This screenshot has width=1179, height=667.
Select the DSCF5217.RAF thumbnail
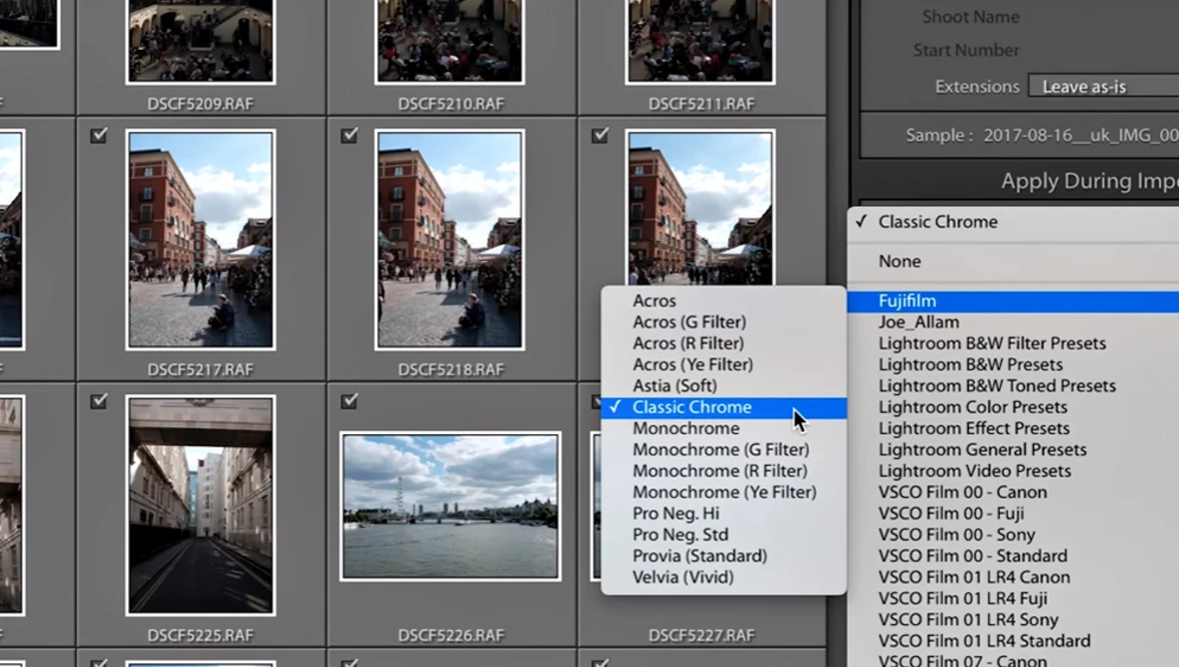[x=200, y=240]
